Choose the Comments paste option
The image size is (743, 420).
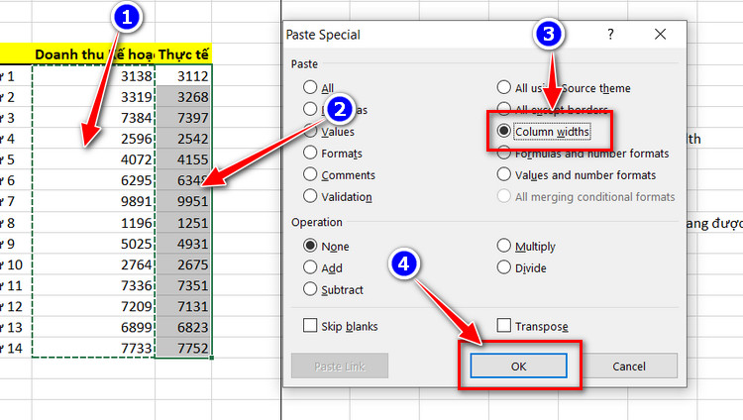coord(310,174)
